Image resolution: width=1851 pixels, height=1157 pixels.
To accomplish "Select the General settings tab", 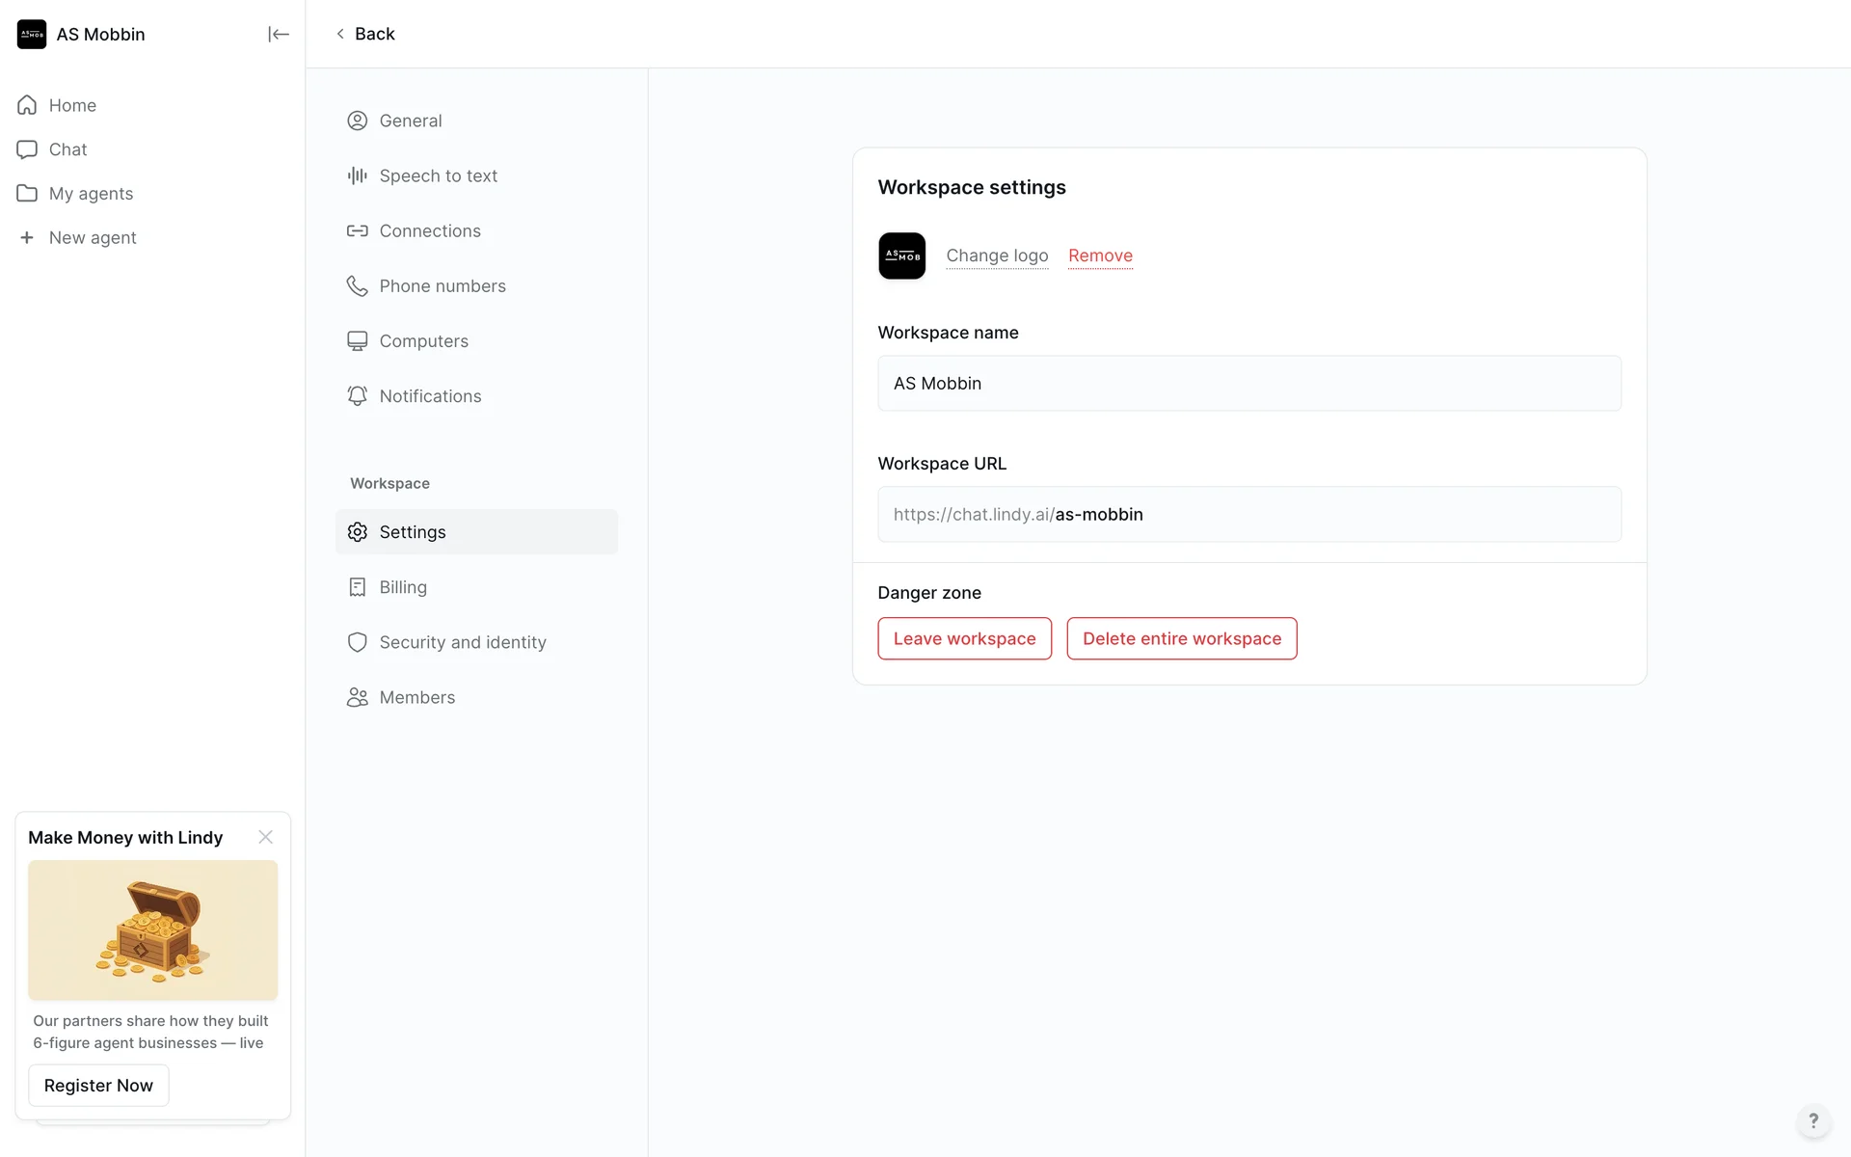I will (410, 121).
